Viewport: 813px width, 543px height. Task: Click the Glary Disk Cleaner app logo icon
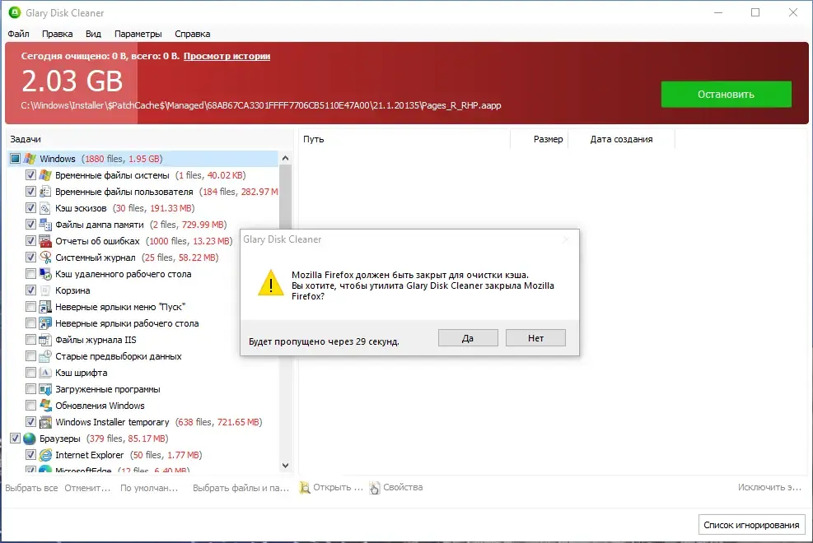tap(15, 12)
